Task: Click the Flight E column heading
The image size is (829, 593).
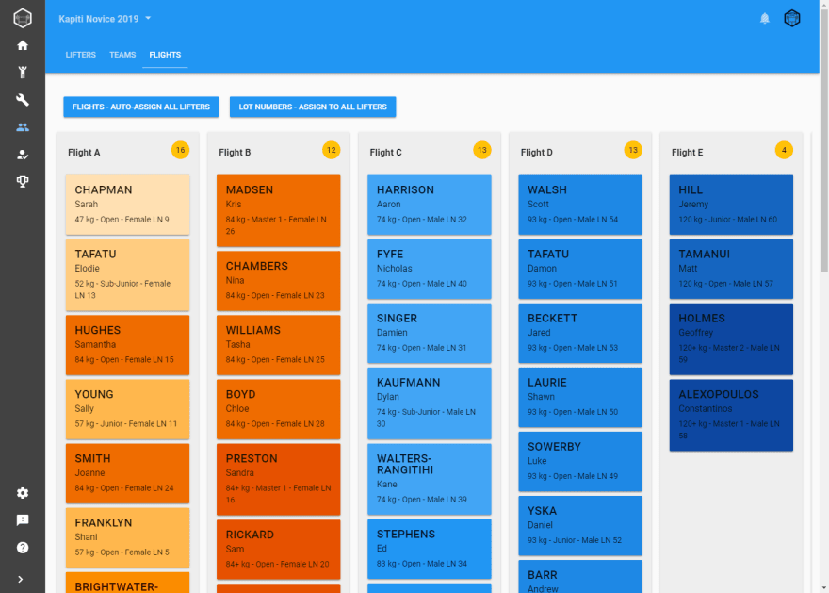Action: pyautogui.click(x=688, y=153)
